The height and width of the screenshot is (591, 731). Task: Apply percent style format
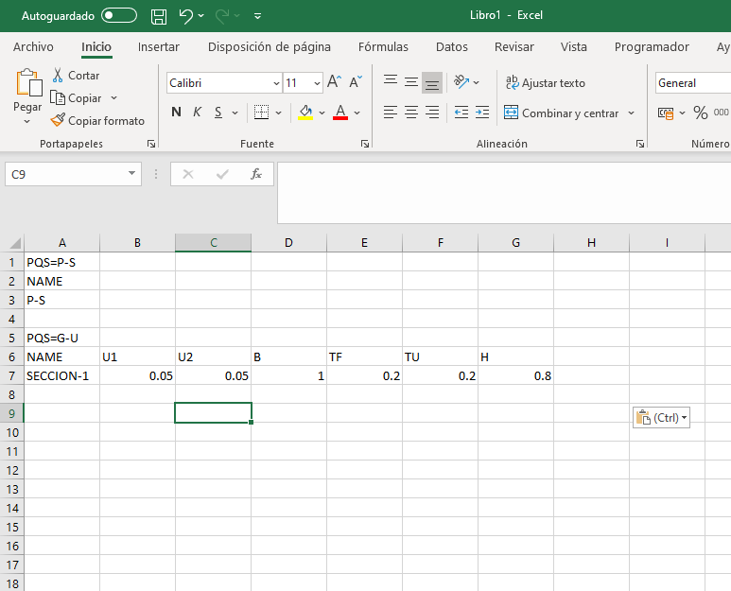[700, 113]
